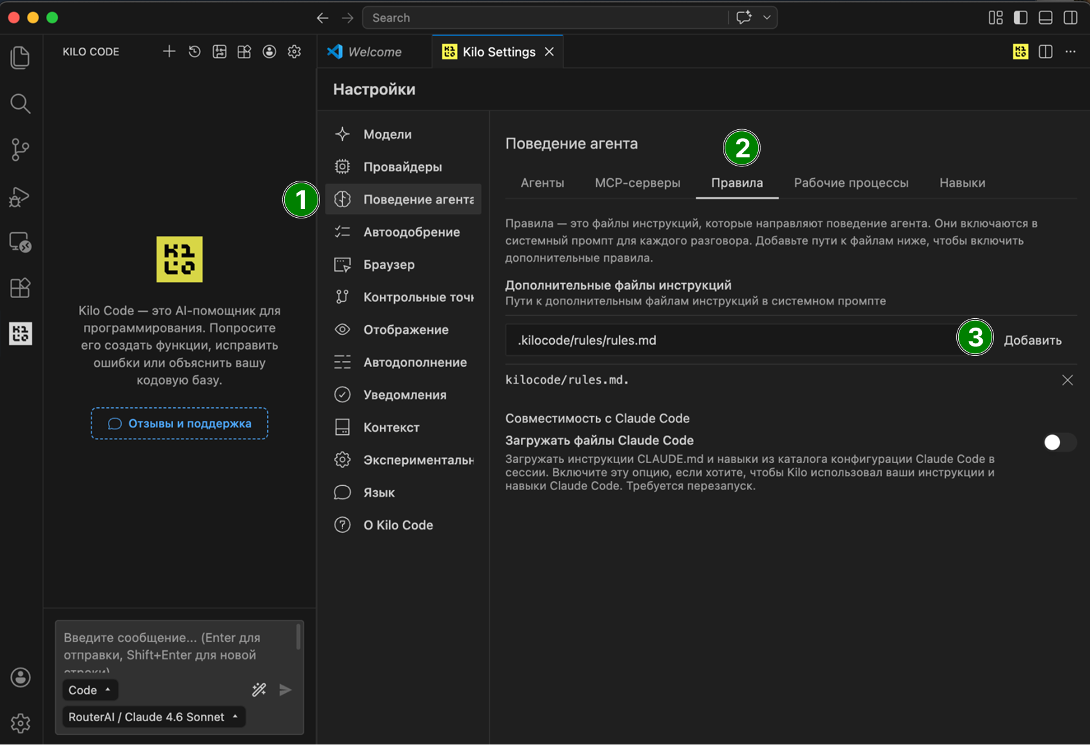
Task: Open the RouterAI / Claude 4.6 Sonnet model selector
Action: pos(153,717)
